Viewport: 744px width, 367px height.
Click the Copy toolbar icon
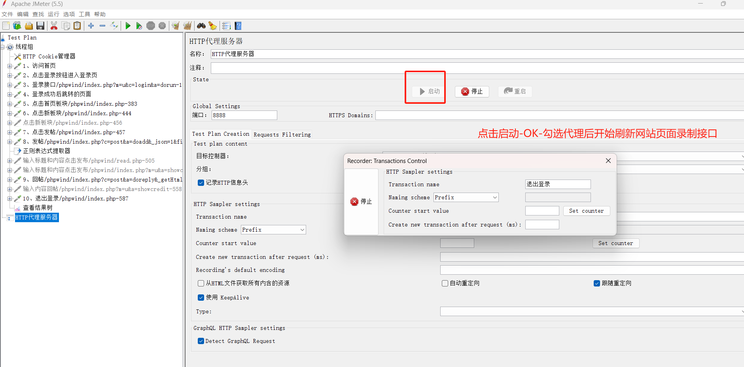coord(66,26)
